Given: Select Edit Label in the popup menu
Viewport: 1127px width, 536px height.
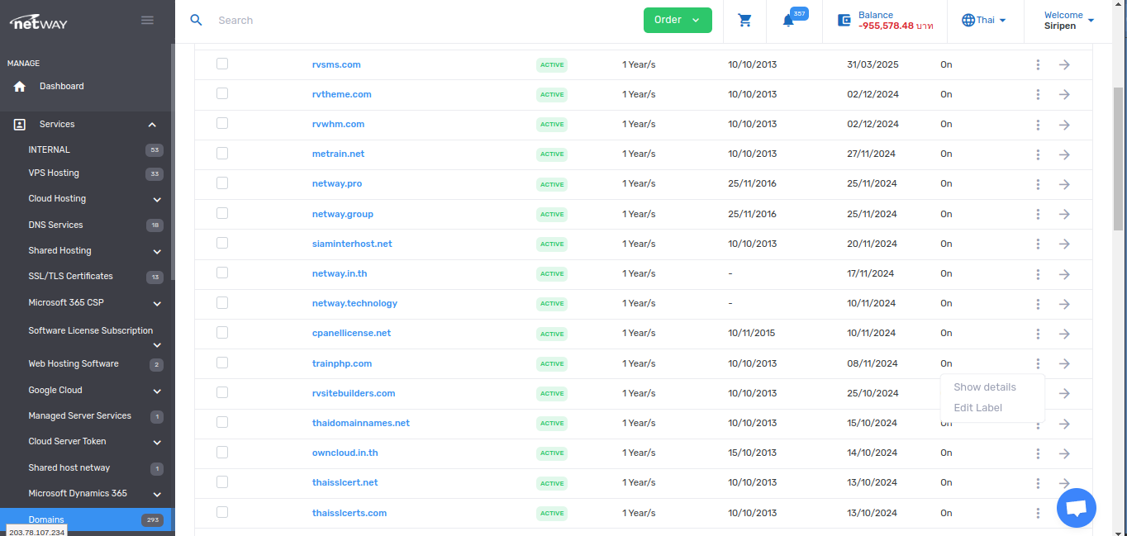Looking at the screenshot, I should (977, 408).
